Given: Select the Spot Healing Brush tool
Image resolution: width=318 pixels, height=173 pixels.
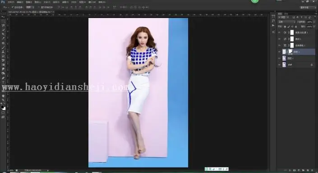Looking at the screenshot, I should 3,43.
